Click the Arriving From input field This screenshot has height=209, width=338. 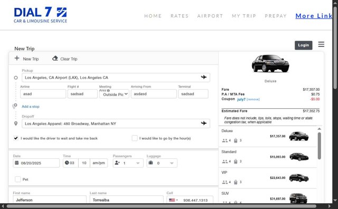(154, 94)
